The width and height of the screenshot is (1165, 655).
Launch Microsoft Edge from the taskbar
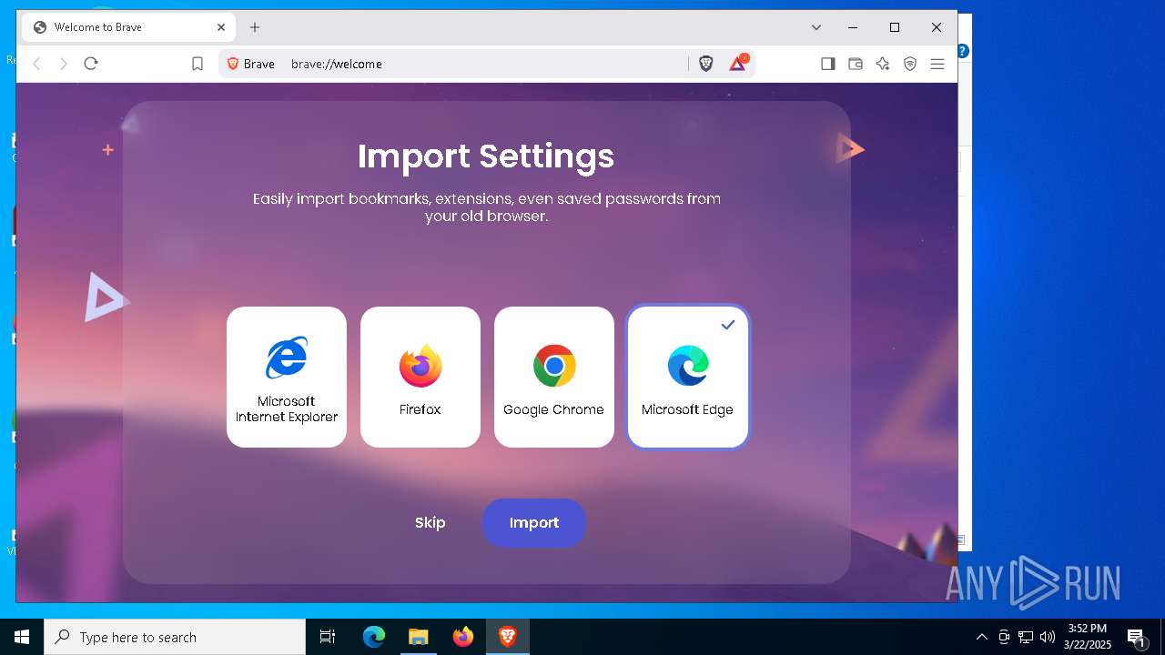(x=374, y=637)
